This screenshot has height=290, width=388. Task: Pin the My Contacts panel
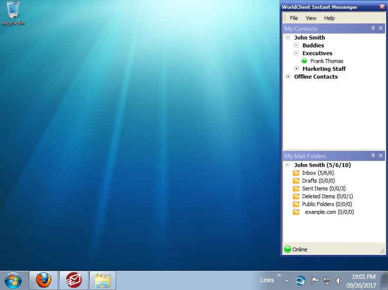tap(373, 28)
